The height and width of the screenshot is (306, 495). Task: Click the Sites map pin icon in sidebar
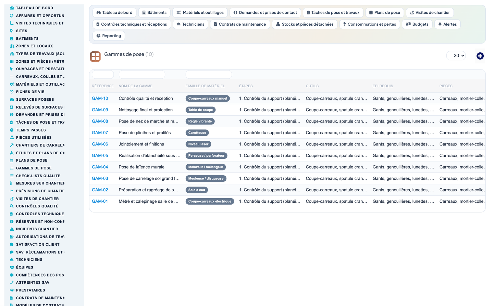pyautogui.click(x=12, y=31)
